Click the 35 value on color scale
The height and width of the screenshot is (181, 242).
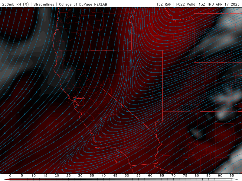click(92, 176)
